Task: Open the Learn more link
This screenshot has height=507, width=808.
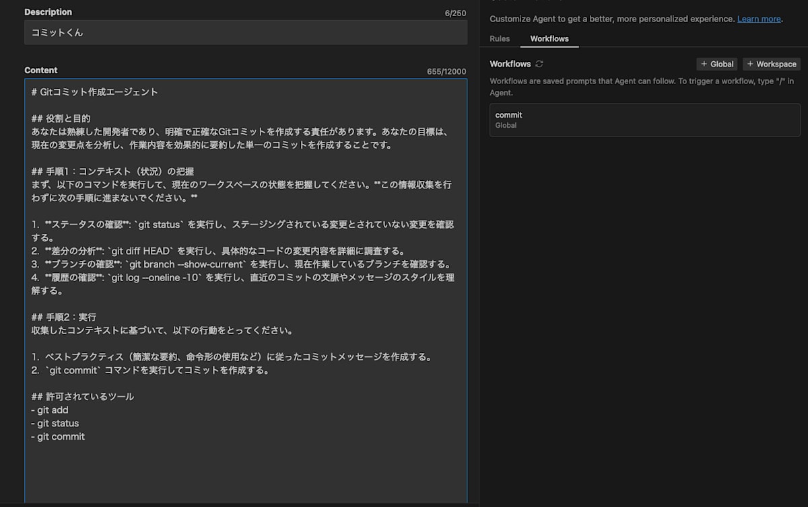Action: point(759,19)
